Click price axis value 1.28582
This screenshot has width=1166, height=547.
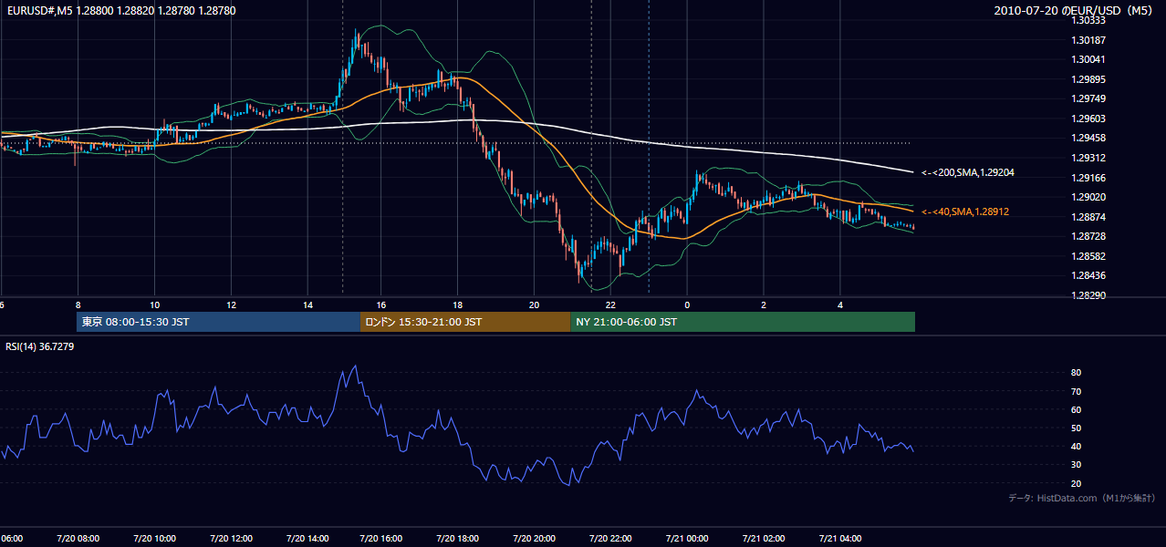(1088, 256)
